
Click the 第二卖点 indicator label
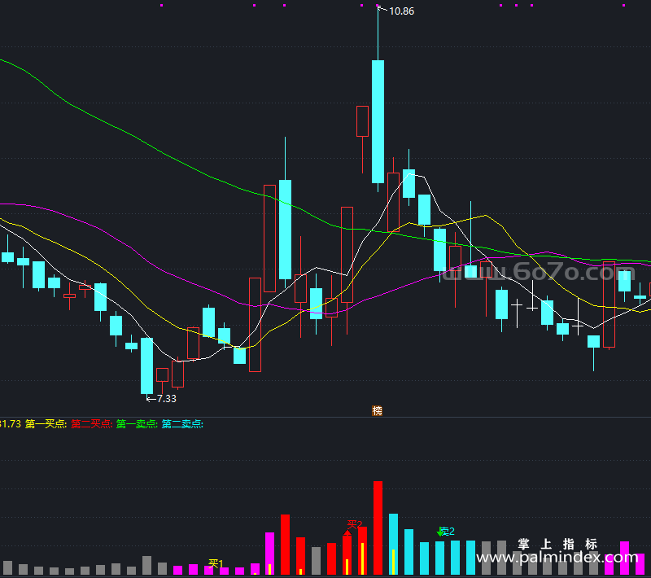pyautogui.click(x=182, y=424)
